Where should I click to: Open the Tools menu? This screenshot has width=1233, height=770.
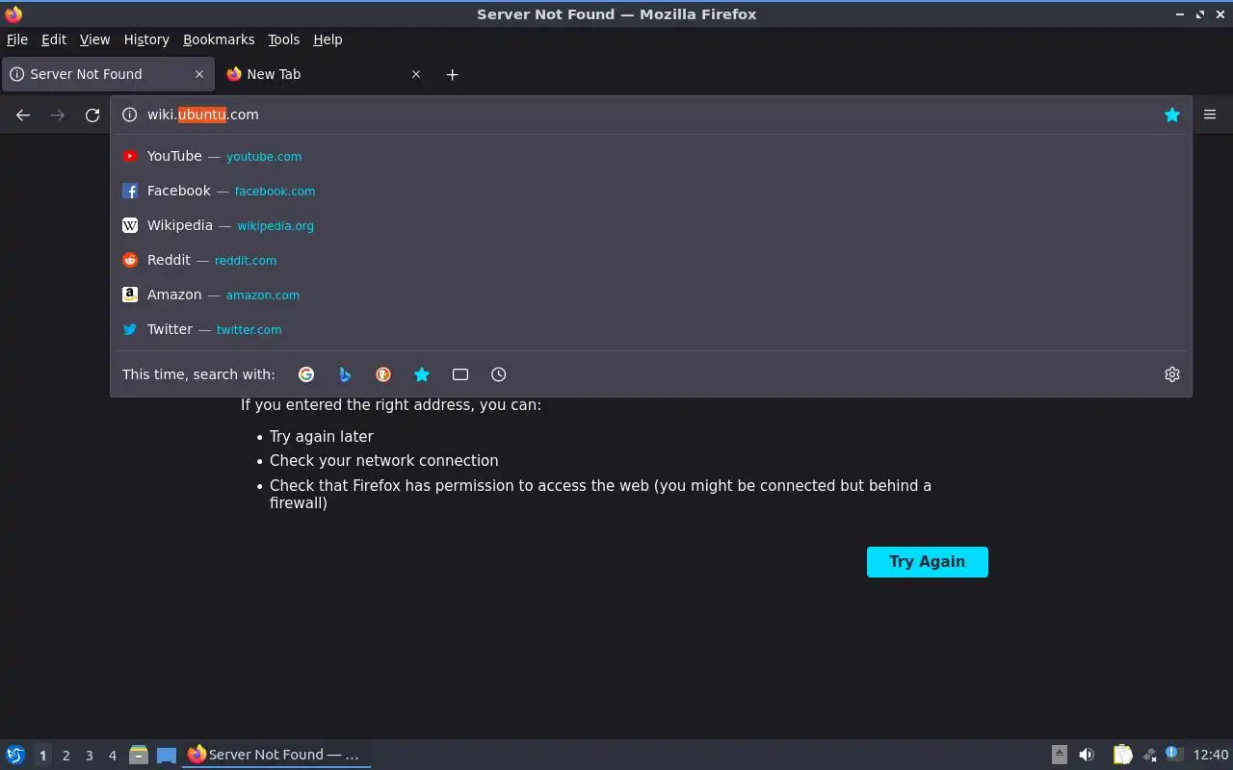284,39
